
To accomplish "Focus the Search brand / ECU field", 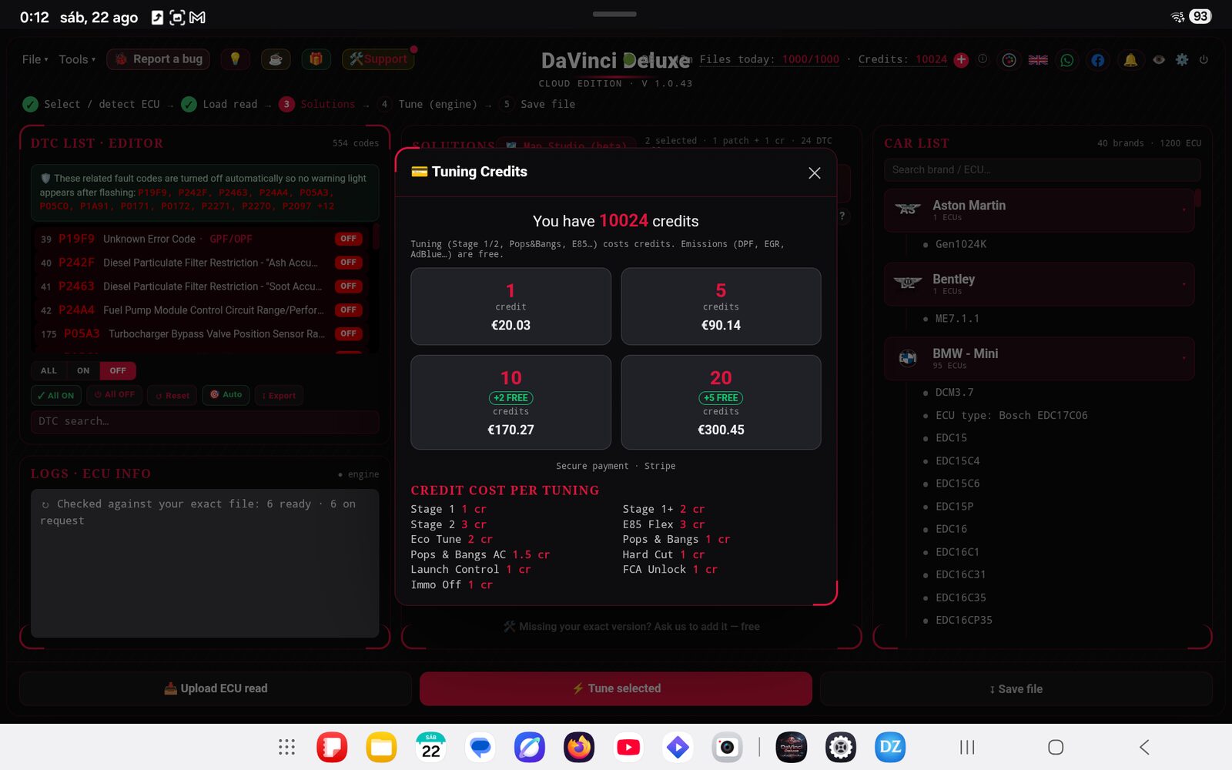I will click(x=1043, y=169).
